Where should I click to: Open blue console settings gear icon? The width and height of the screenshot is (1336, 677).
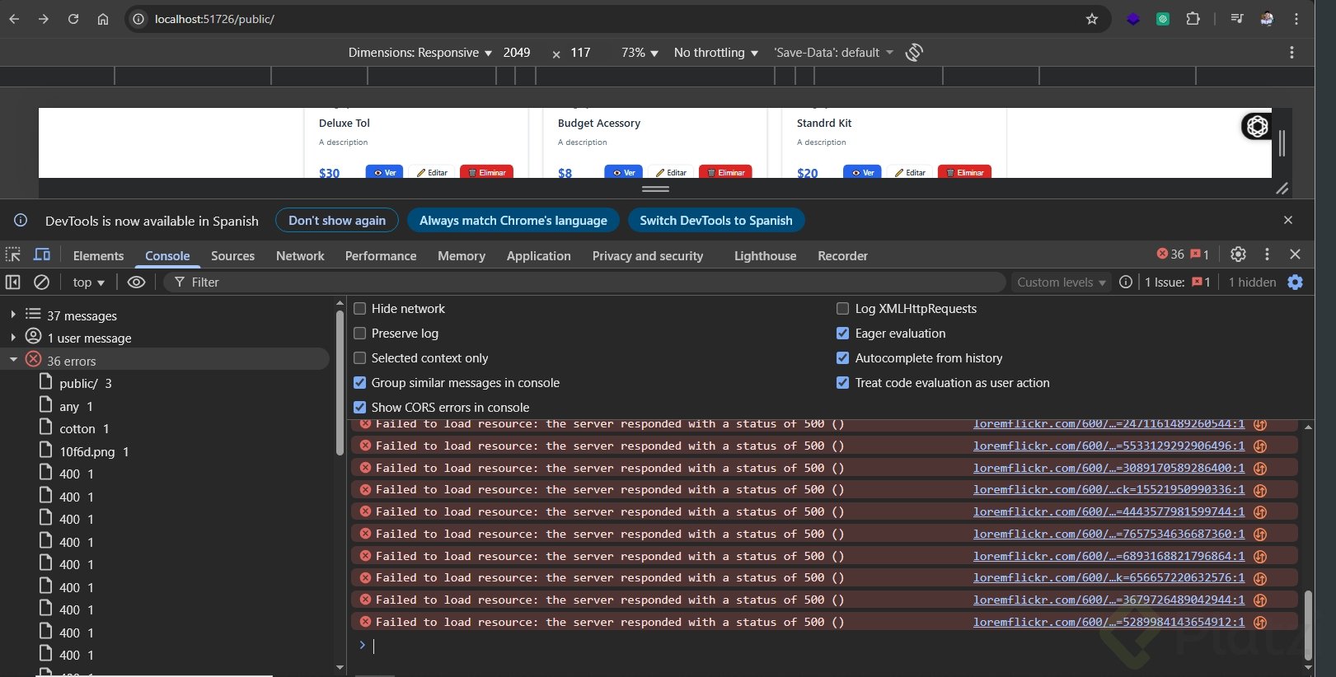[1296, 282]
